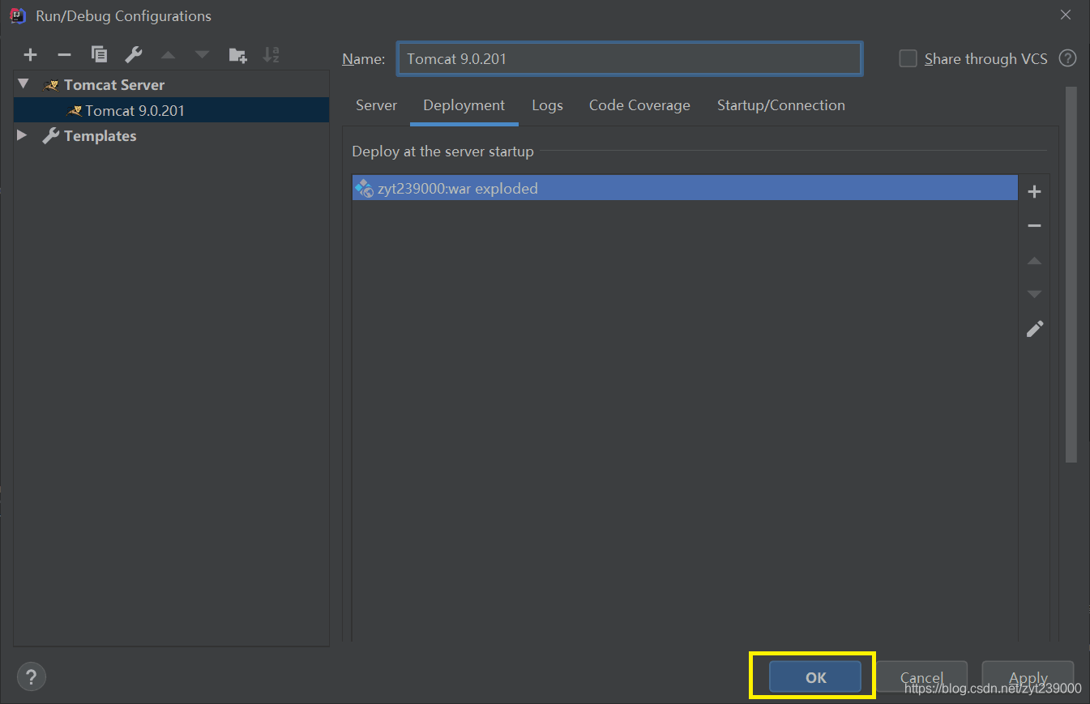Enable Share through VCS checkbox
Screen dimensions: 1090x704
tap(908, 58)
